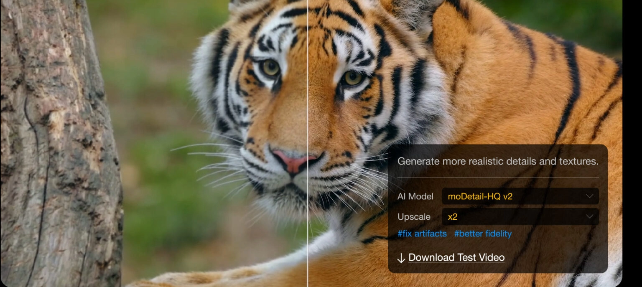The height and width of the screenshot is (287, 642).
Task: Select the #better fidelity tag
Action: coord(483,234)
